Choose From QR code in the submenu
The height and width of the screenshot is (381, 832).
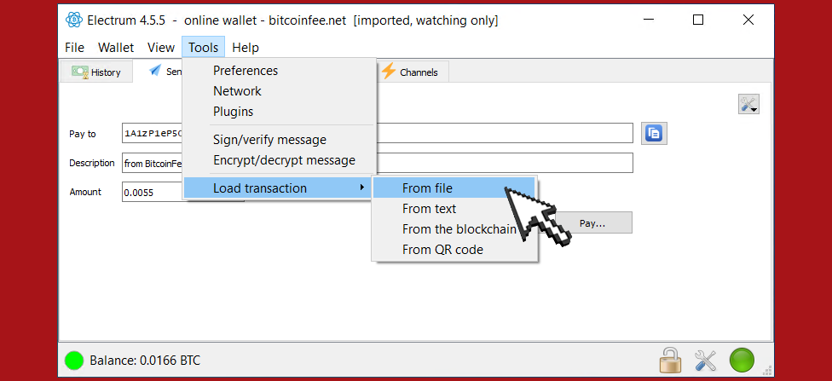442,250
